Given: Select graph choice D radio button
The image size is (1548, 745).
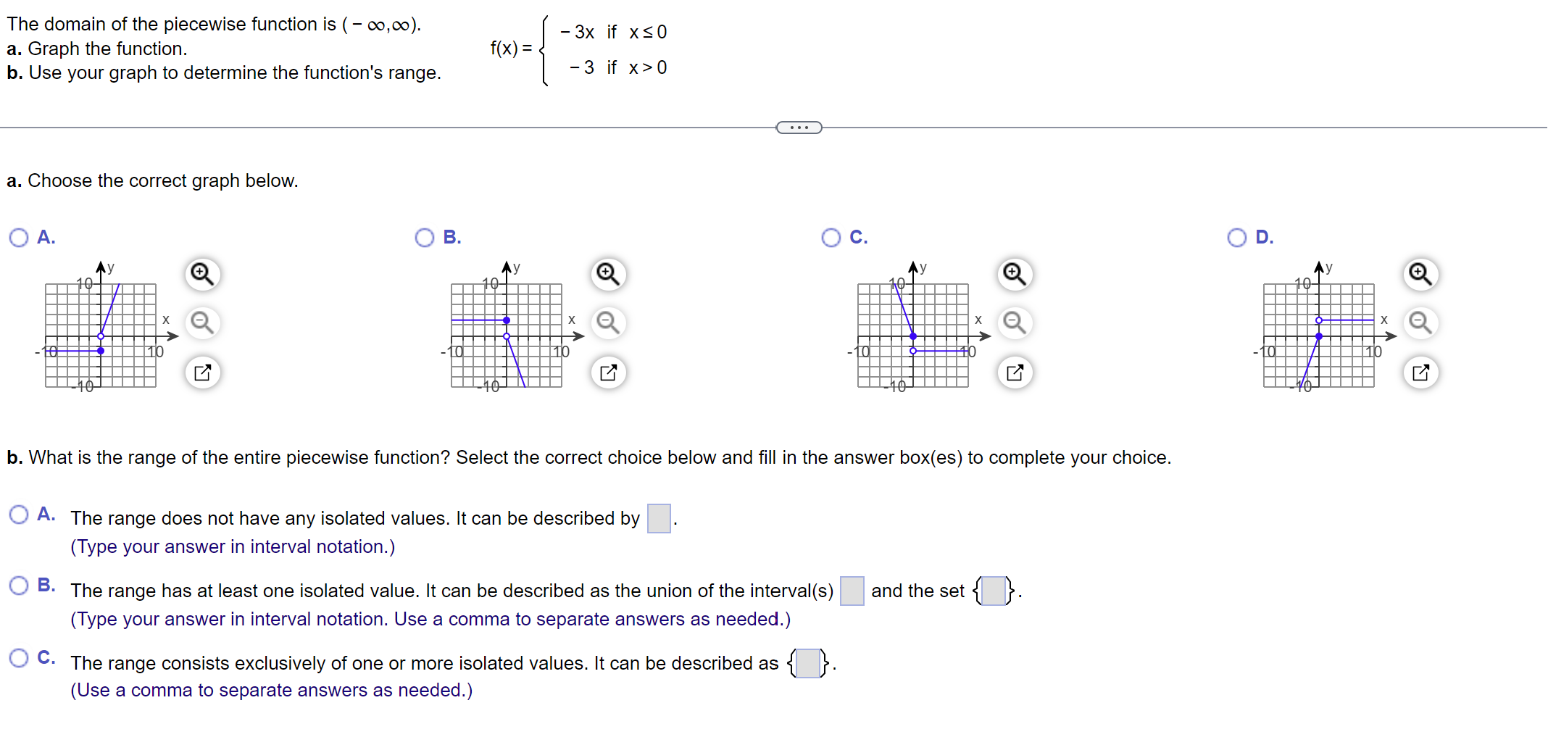Looking at the screenshot, I should 1237,237.
